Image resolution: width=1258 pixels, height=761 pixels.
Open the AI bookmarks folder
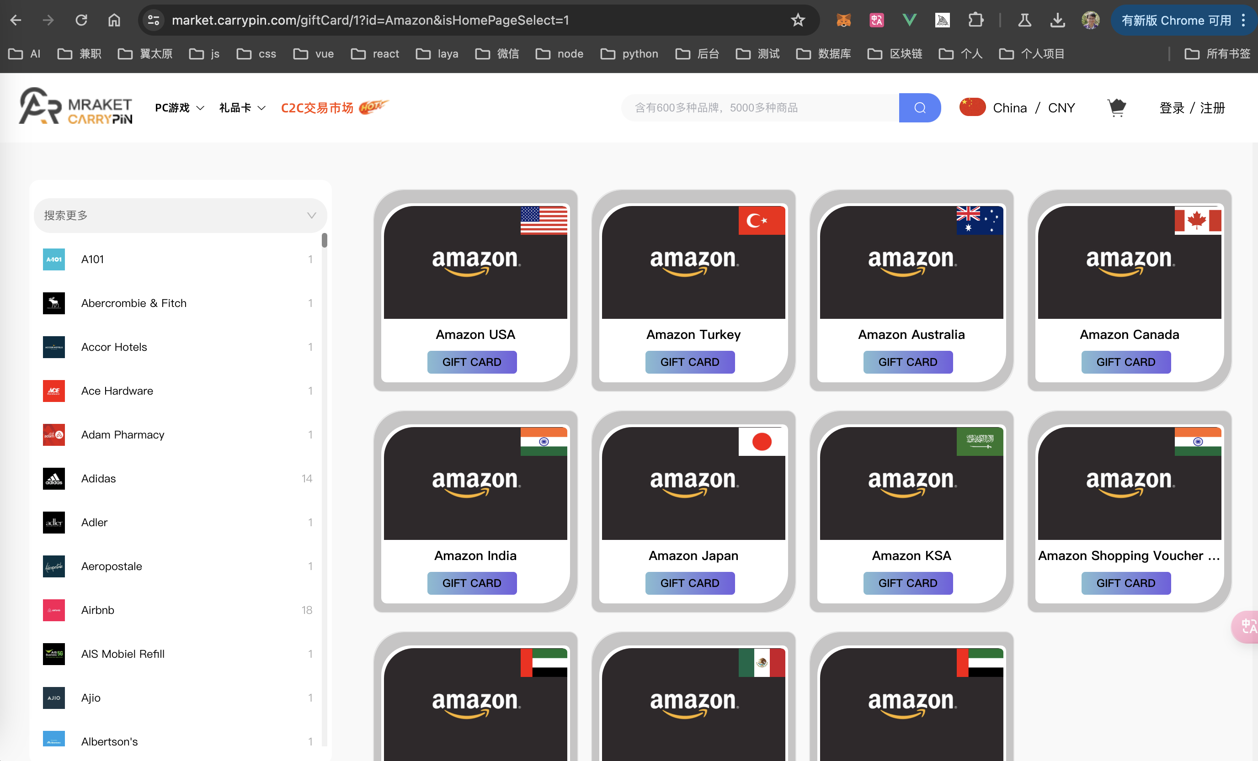(25, 53)
